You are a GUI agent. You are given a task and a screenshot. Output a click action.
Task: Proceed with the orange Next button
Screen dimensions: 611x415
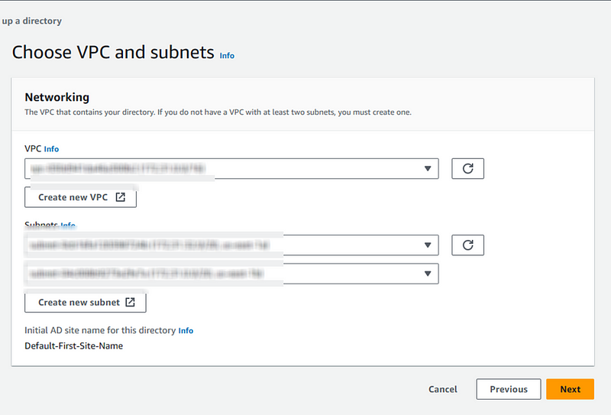(x=570, y=389)
